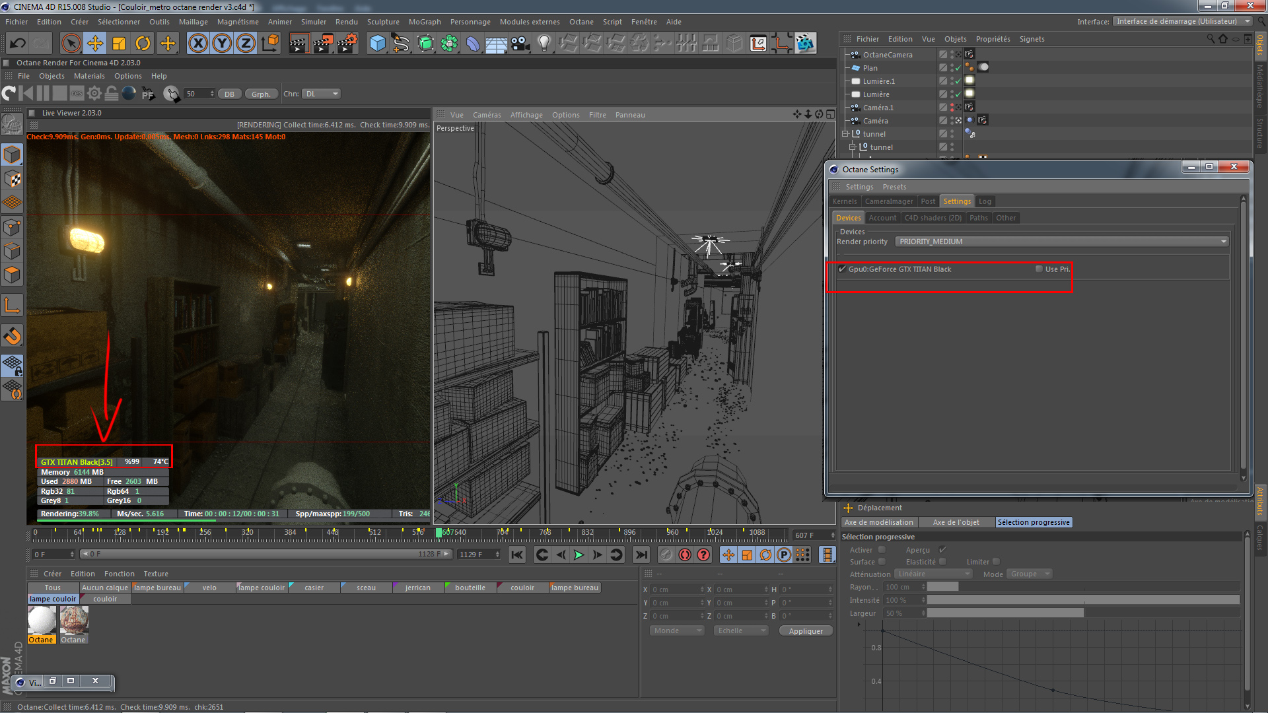Add a light bulb object
The width and height of the screenshot is (1268, 713).
pos(544,44)
